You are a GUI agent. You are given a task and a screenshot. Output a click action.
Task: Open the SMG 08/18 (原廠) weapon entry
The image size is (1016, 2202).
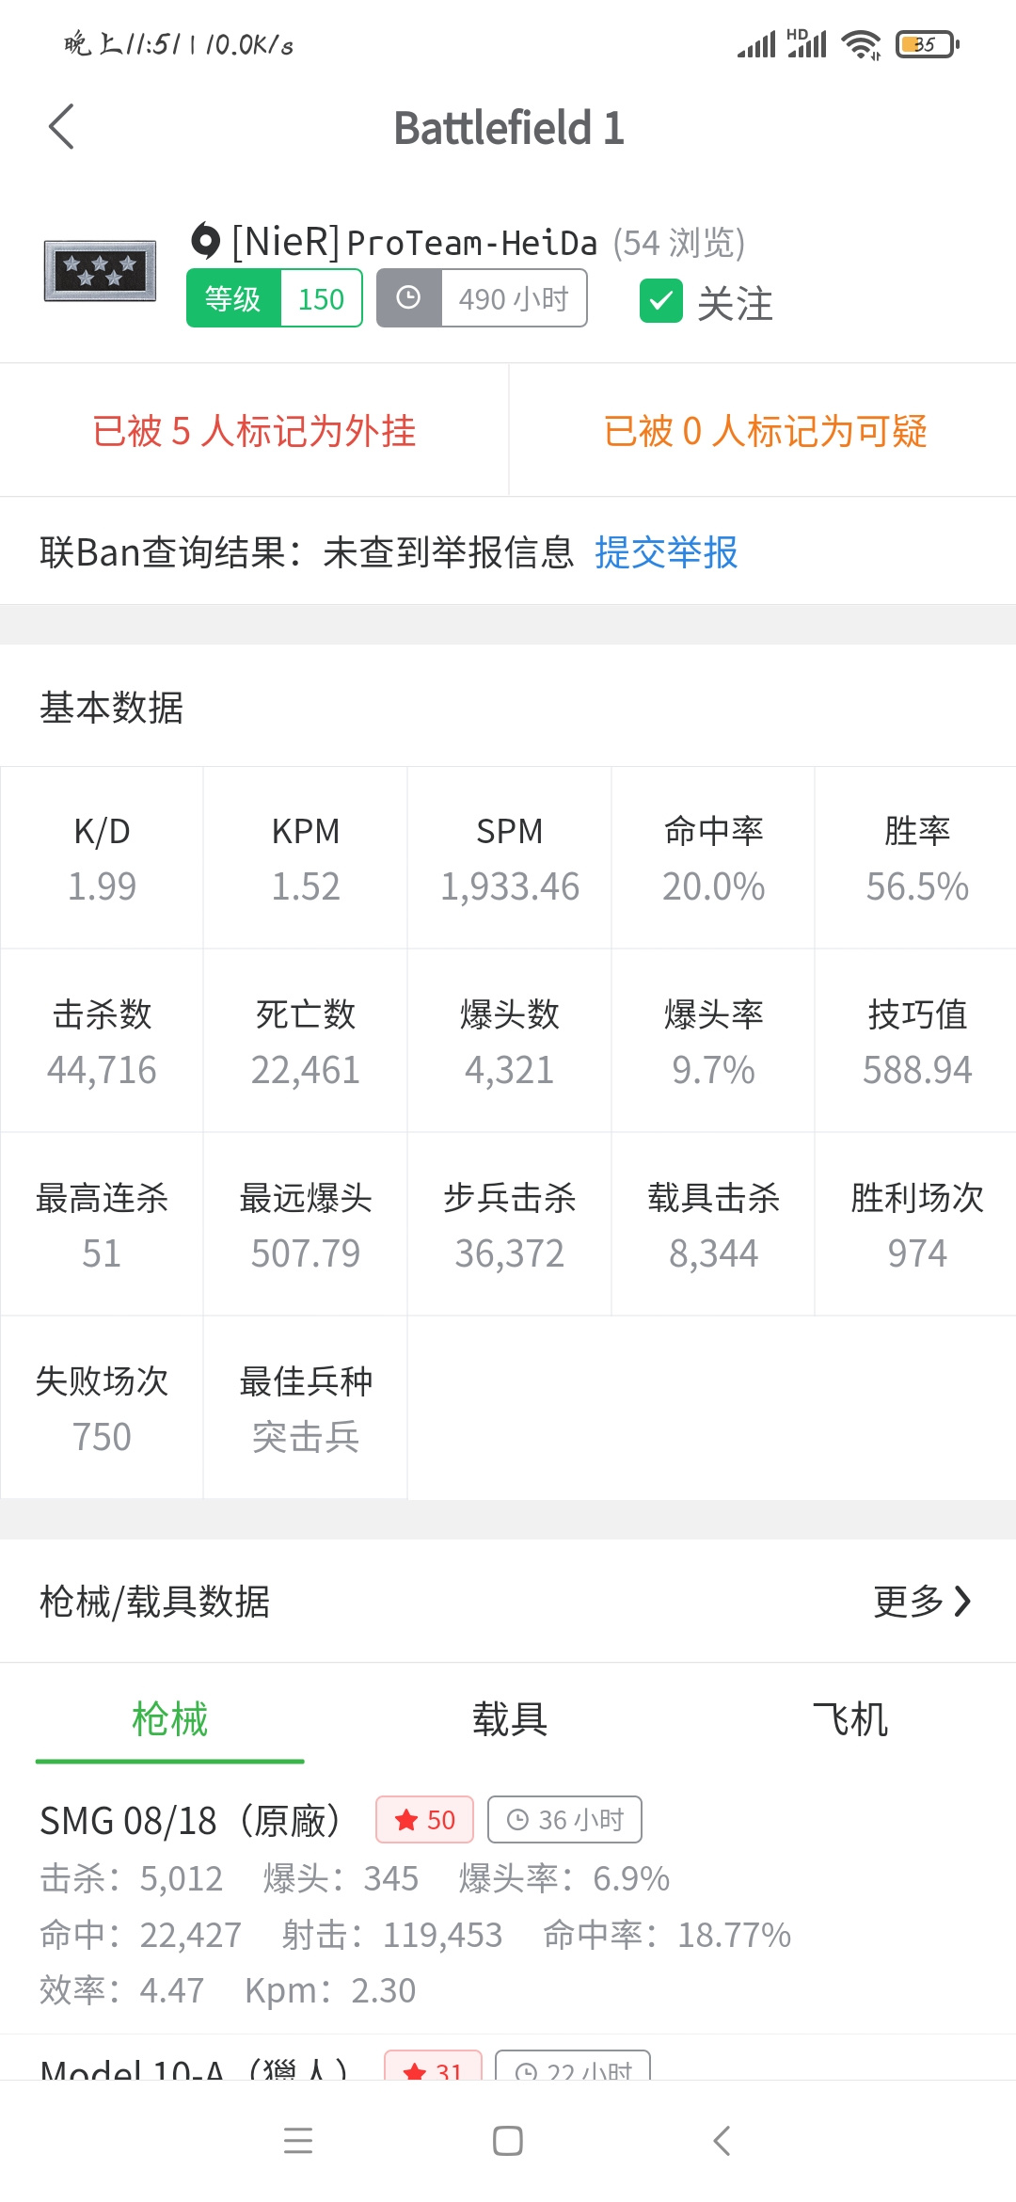[508, 1905]
